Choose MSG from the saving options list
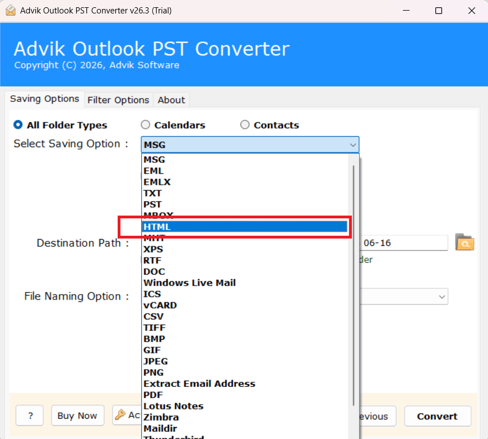This screenshot has width=488, height=439. (x=245, y=160)
